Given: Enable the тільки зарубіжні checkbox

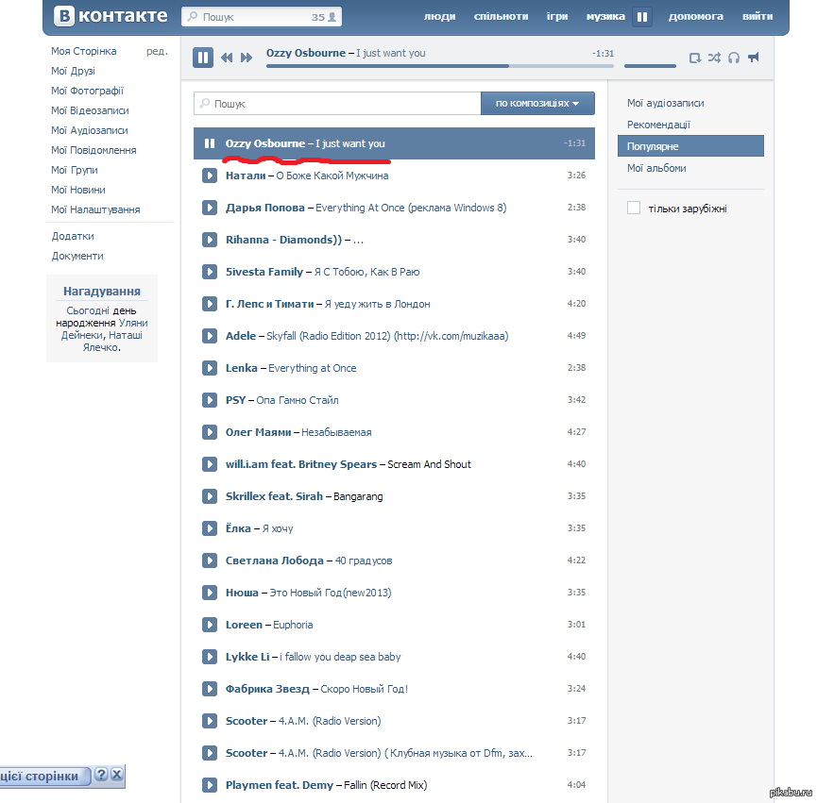Looking at the screenshot, I should pyautogui.click(x=634, y=209).
